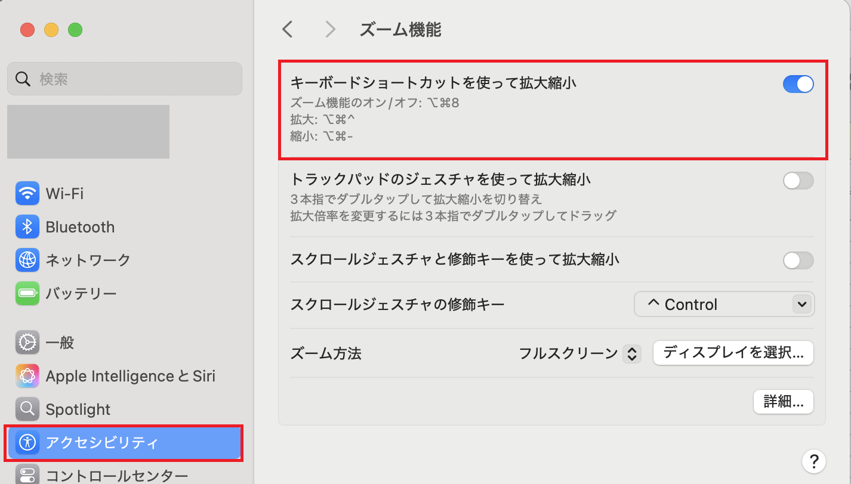Enable トラックパッドのジェスチャを使って拡大縮小 switch

click(x=798, y=181)
